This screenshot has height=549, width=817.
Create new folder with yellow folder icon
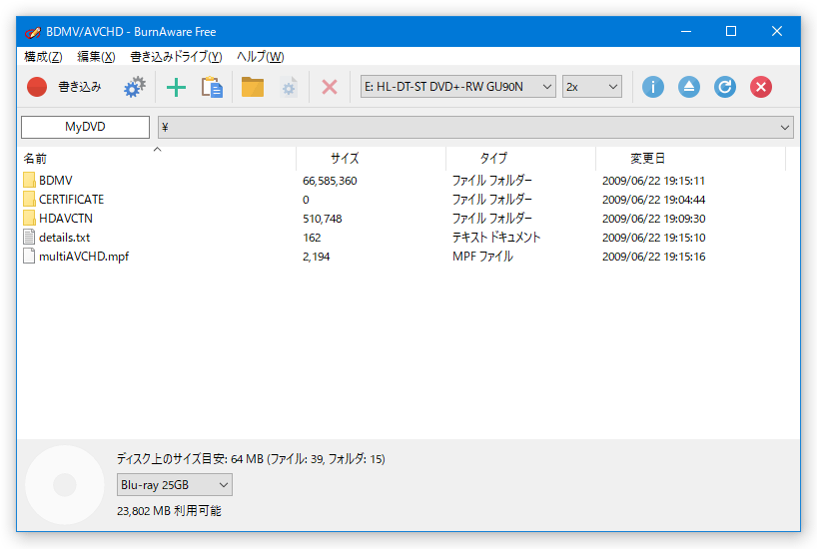pos(252,87)
